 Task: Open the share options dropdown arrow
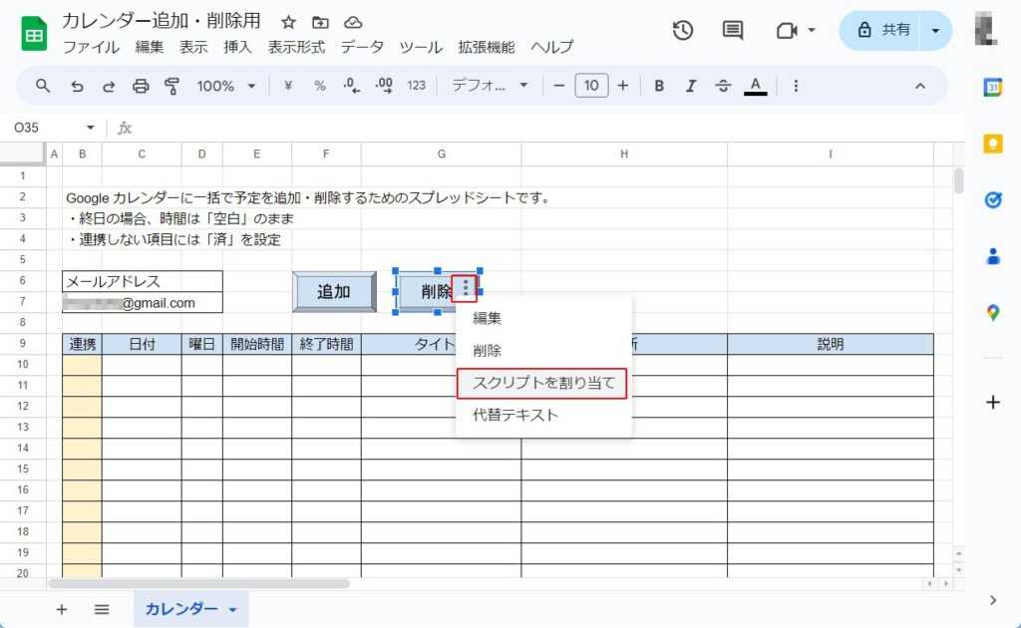(935, 30)
